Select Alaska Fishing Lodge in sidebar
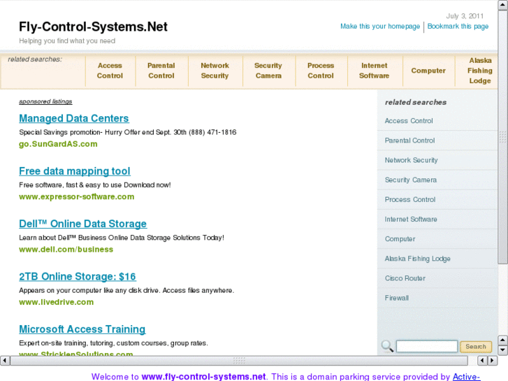This screenshot has height=381, width=508. point(418,259)
